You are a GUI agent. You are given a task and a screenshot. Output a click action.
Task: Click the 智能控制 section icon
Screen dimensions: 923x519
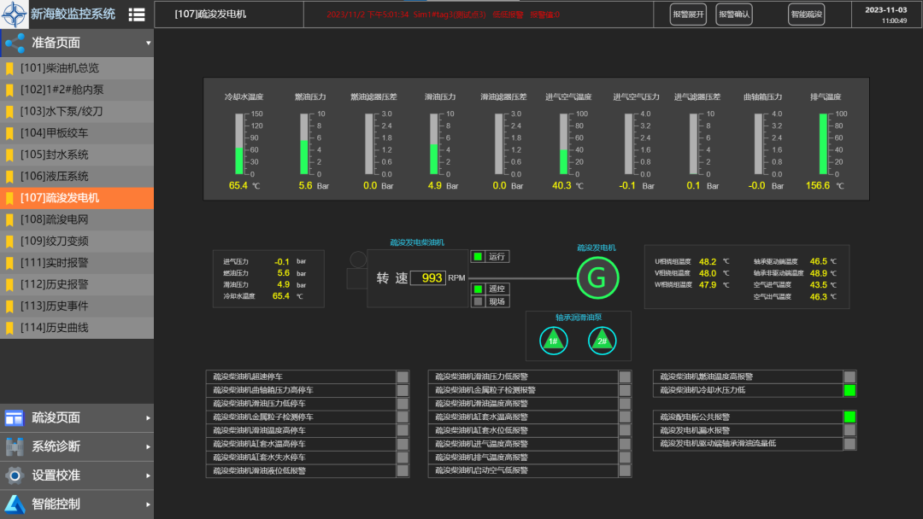[x=14, y=504]
